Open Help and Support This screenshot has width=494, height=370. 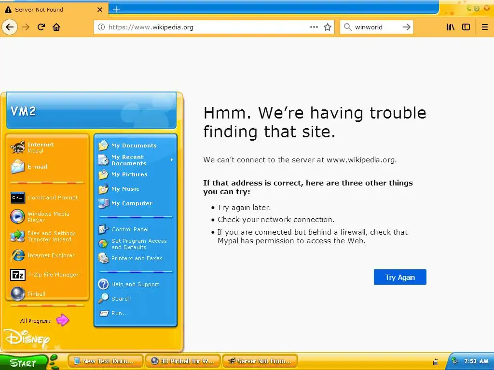(x=136, y=284)
